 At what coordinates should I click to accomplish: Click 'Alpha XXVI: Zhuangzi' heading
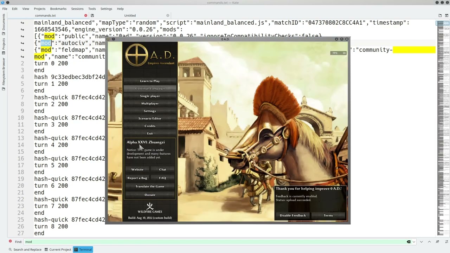146,142
